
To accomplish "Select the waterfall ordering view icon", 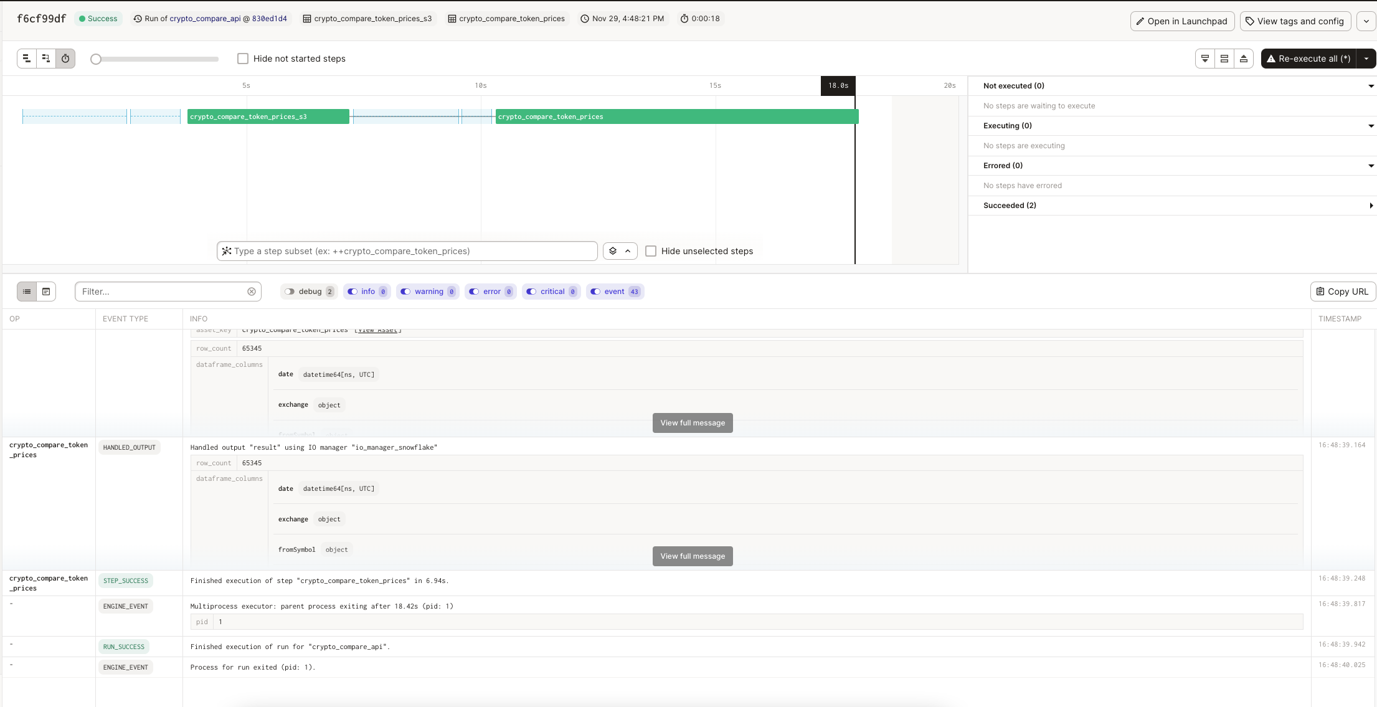I will click(x=45, y=58).
